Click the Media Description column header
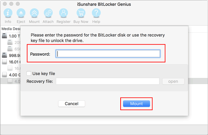 [x=11, y=29]
